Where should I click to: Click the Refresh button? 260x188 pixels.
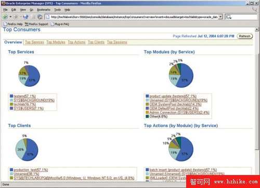click(x=244, y=36)
